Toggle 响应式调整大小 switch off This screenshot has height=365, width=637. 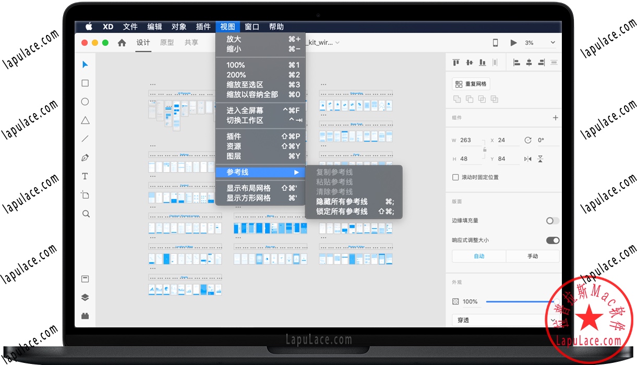552,240
